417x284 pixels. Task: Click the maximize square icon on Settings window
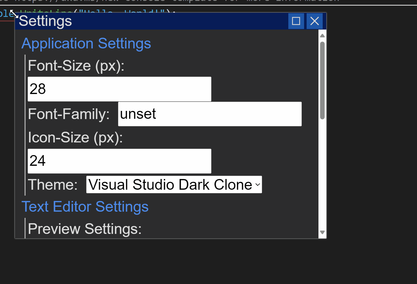click(x=296, y=21)
